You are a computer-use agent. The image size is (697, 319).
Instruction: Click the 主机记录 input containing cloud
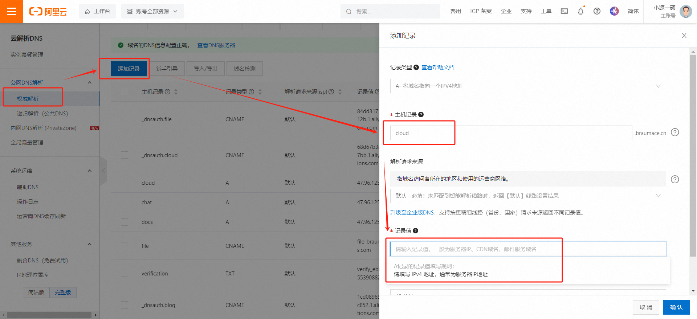click(x=511, y=133)
